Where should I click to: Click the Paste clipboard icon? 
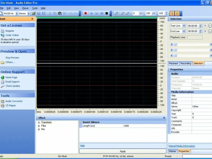pos(60,13)
